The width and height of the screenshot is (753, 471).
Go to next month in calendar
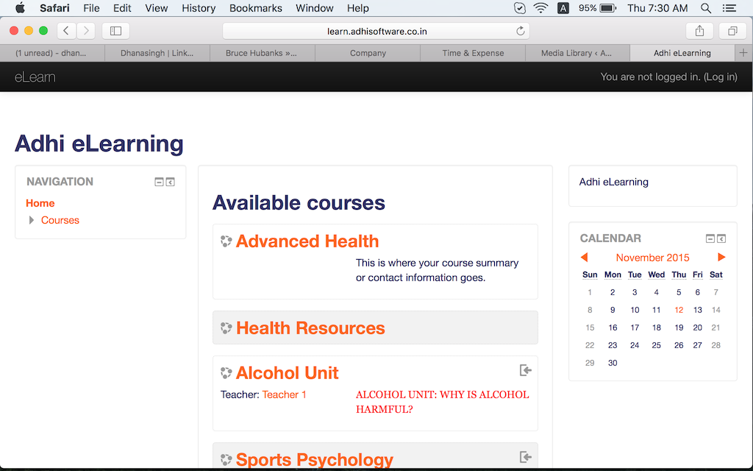click(x=721, y=258)
